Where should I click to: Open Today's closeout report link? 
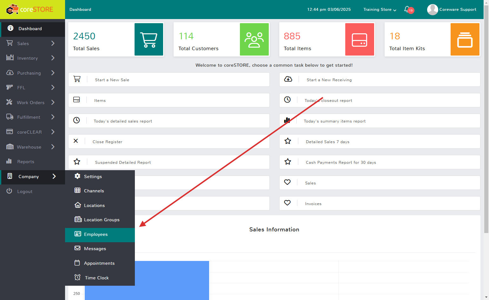(380, 100)
